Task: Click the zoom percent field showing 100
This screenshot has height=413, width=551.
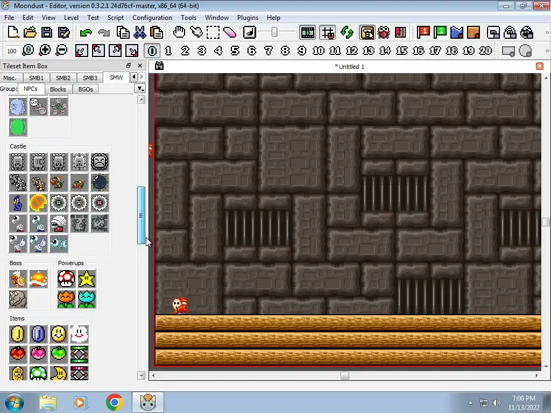Action: coord(12,51)
